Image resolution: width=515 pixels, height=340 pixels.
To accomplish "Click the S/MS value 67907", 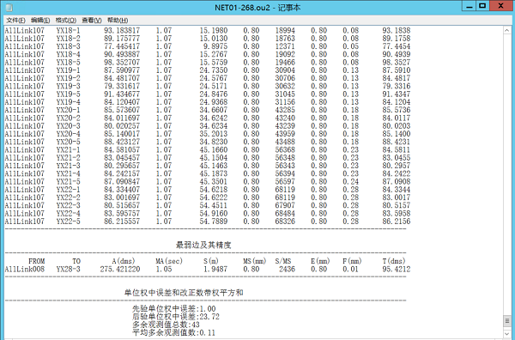I will coord(285,206).
